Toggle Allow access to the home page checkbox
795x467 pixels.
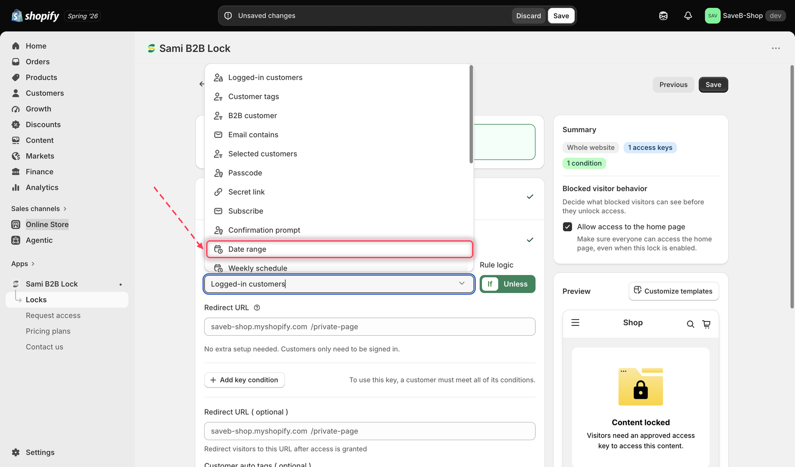click(x=567, y=227)
